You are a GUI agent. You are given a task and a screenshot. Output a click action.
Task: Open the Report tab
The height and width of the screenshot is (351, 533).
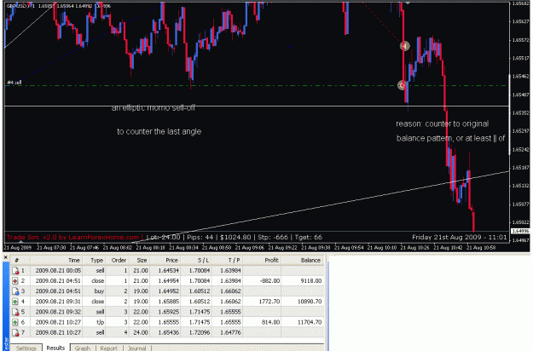[109, 348]
